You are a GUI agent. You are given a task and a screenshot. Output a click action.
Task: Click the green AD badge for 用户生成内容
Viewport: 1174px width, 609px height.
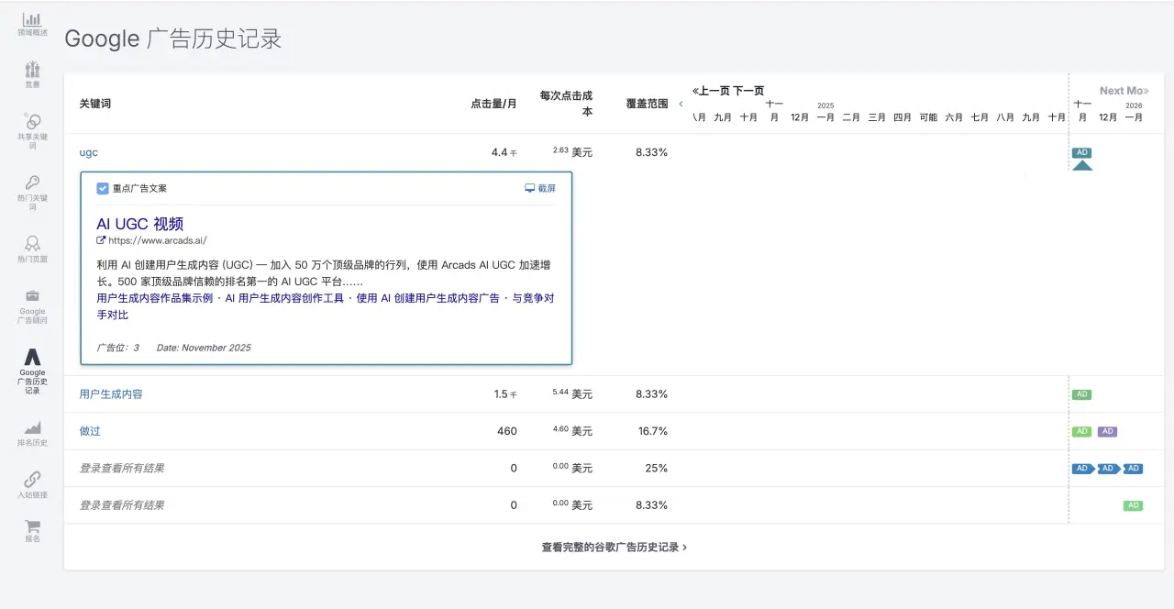1081,394
